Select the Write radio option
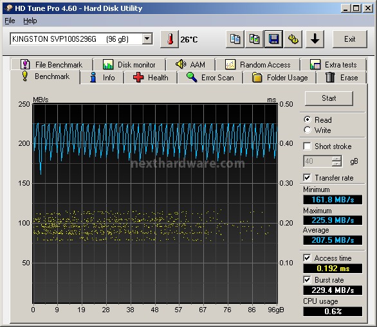 tap(308, 130)
